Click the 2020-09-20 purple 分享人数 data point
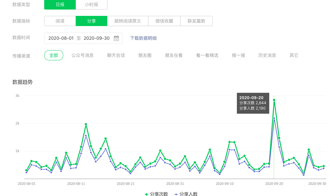The image size is (330, 196). pos(274,118)
